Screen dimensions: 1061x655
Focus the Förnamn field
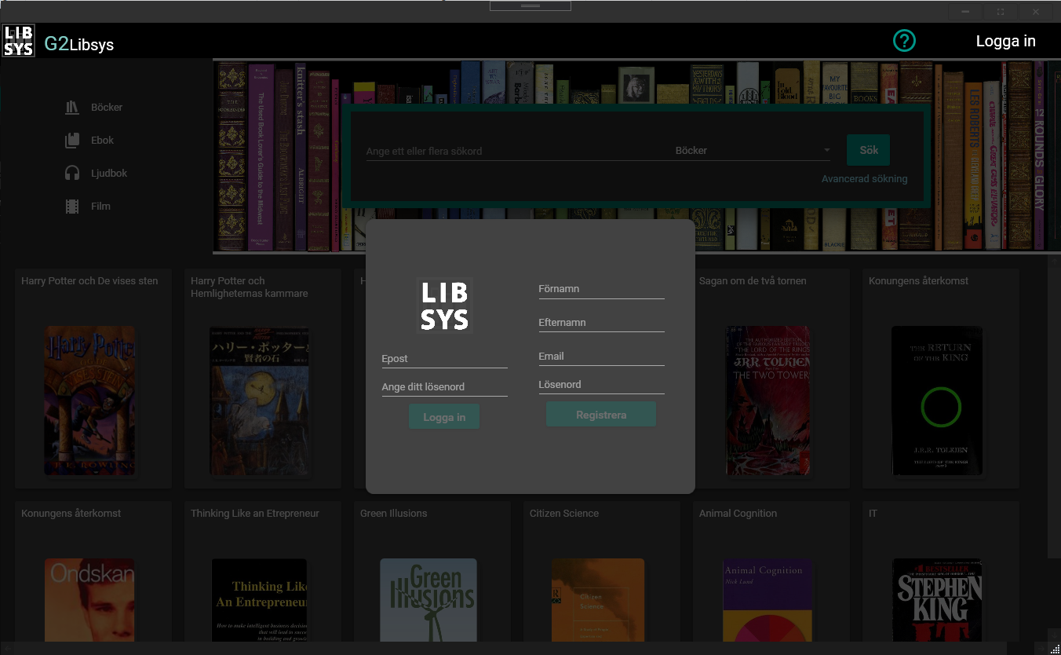tap(601, 289)
